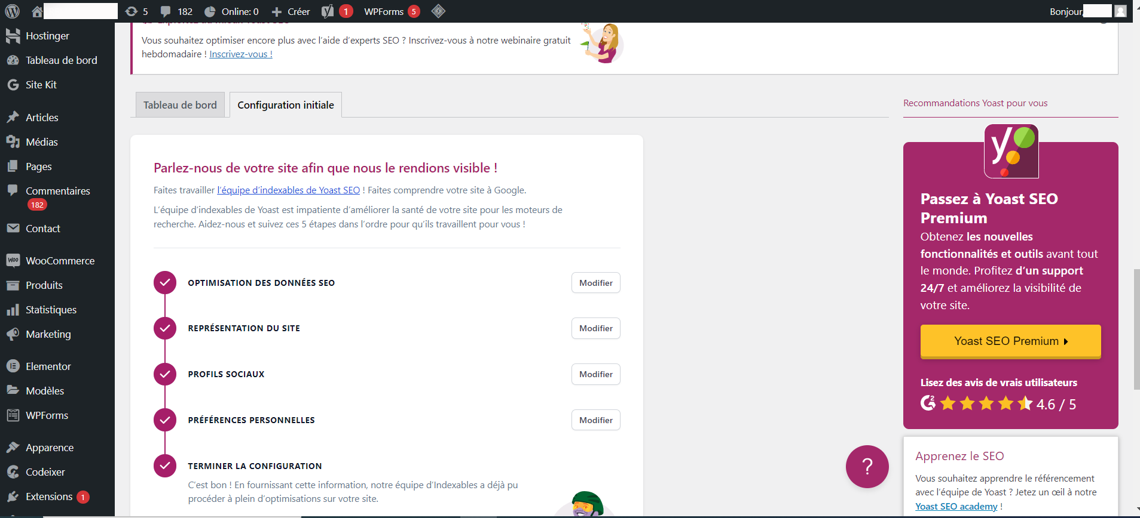Click the Online: 0 visitor indicator

(231, 11)
